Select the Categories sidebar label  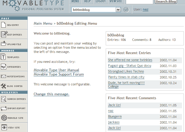click(x=14, y=67)
